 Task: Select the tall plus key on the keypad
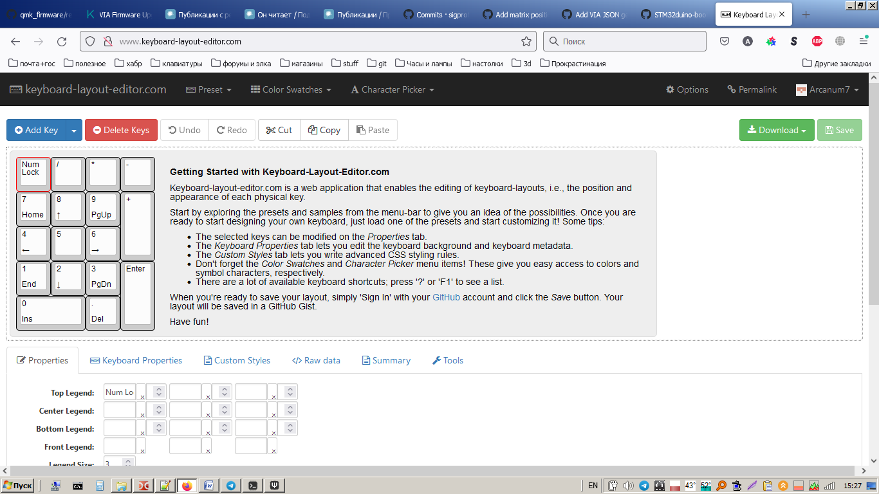tap(138, 226)
